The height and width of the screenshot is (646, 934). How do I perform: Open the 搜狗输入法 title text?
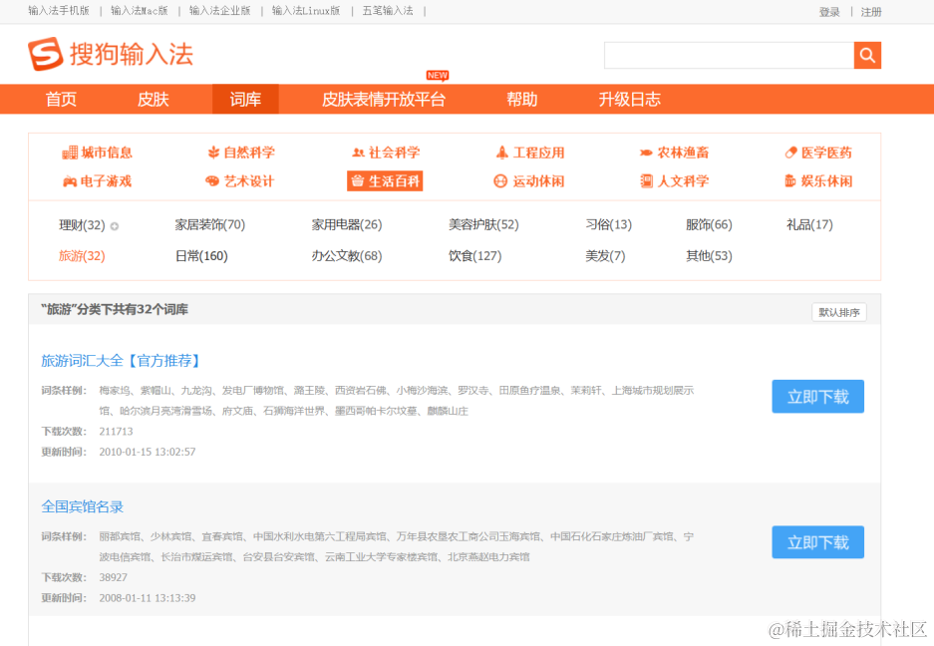click(132, 54)
